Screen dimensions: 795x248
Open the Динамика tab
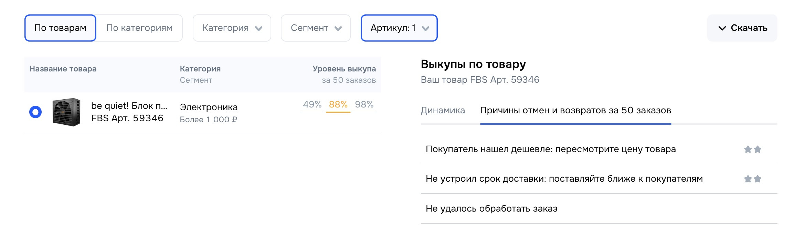(443, 110)
